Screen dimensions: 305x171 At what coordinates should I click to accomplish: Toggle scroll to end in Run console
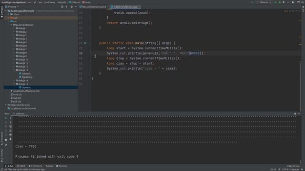point(10,131)
